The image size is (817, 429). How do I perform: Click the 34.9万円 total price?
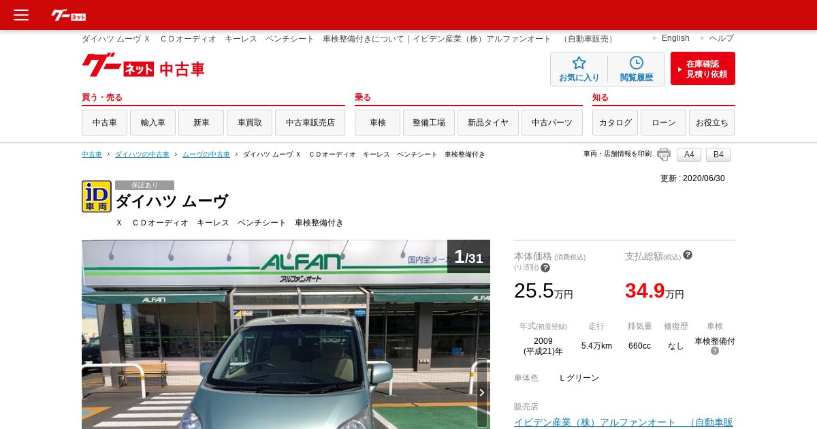pyautogui.click(x=654, y=291)
